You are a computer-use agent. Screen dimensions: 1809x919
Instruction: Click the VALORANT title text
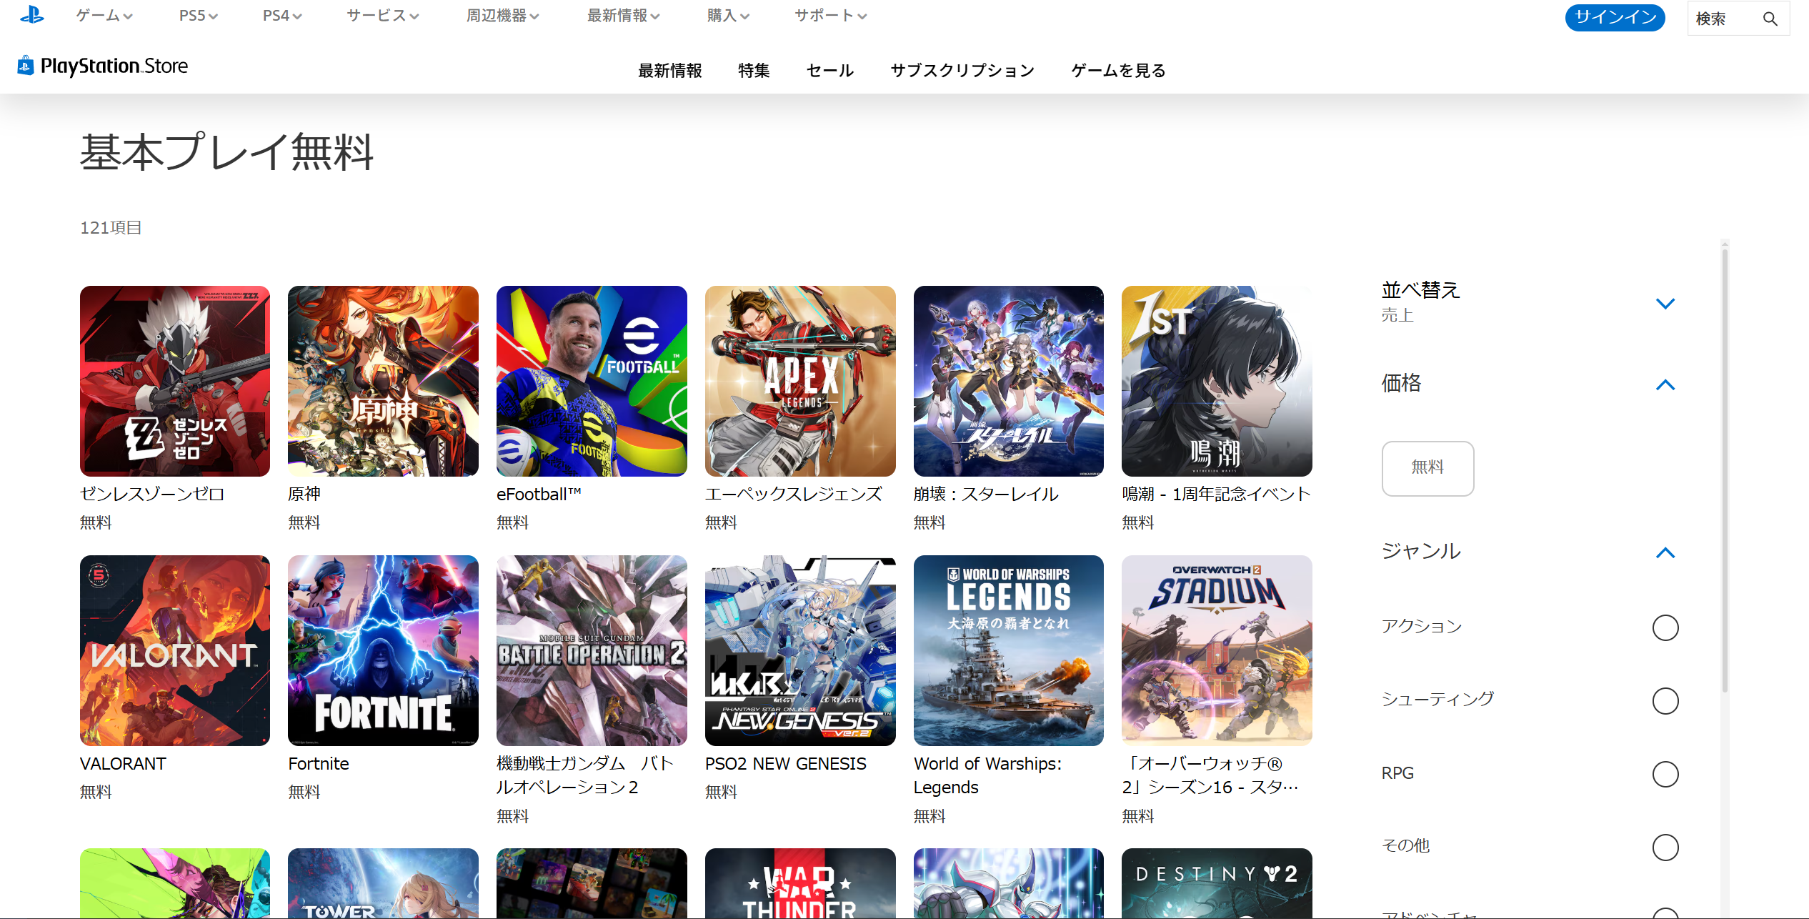[x=123, y=763]
